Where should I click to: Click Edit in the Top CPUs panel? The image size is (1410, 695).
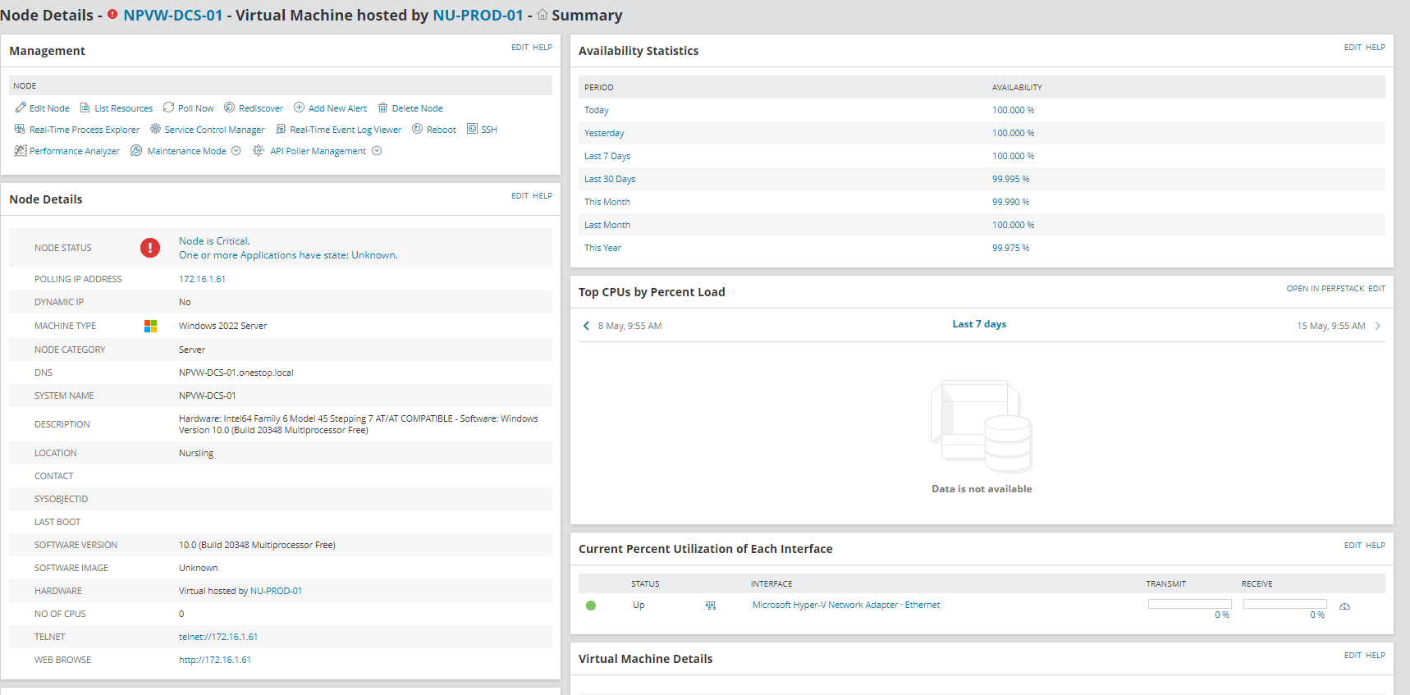(x=1376, y=289)
